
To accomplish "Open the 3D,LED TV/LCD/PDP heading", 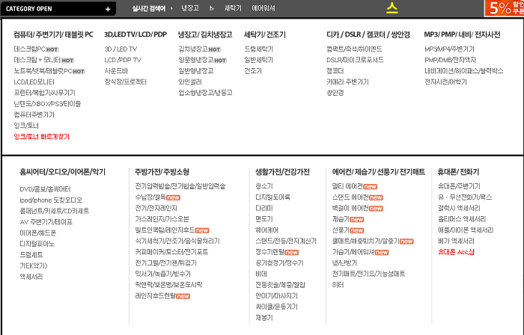I will 135,34.
